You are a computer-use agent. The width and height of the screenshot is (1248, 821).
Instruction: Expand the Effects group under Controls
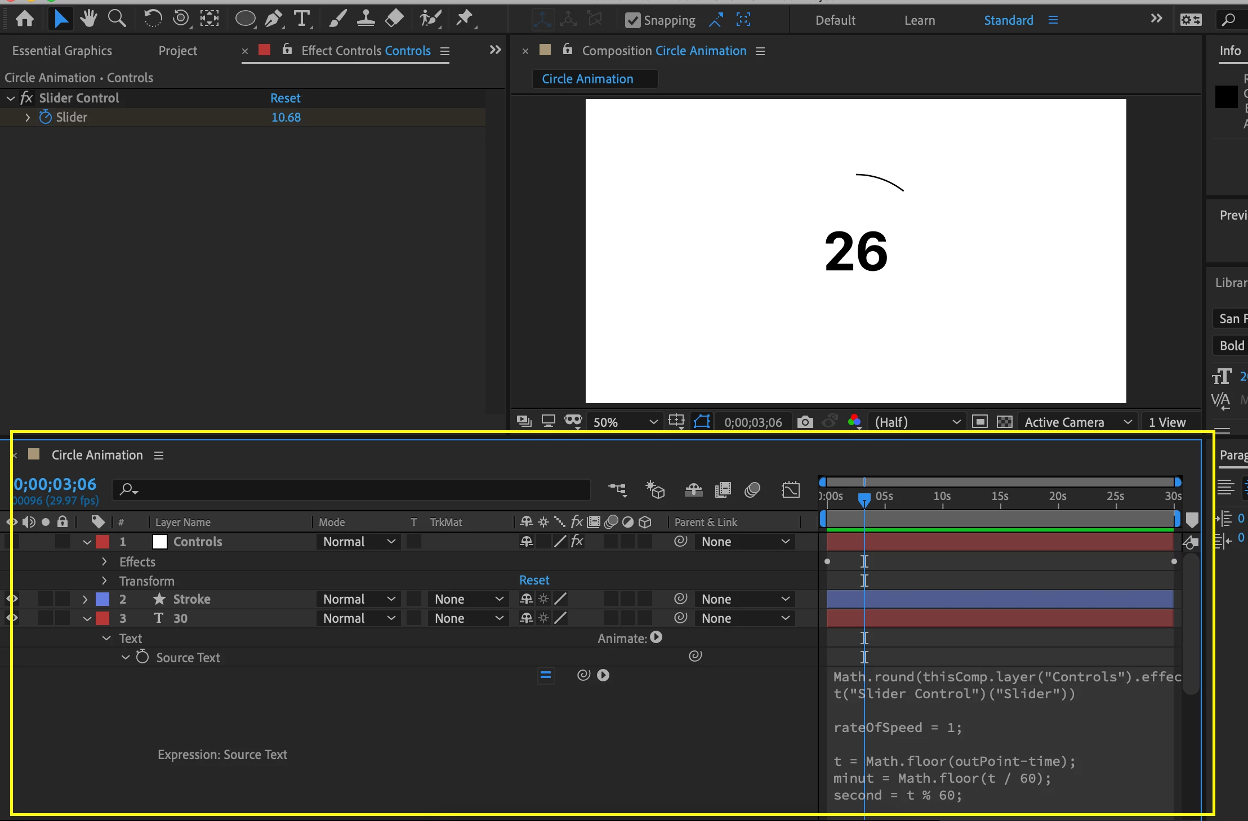tap(104, 562)
